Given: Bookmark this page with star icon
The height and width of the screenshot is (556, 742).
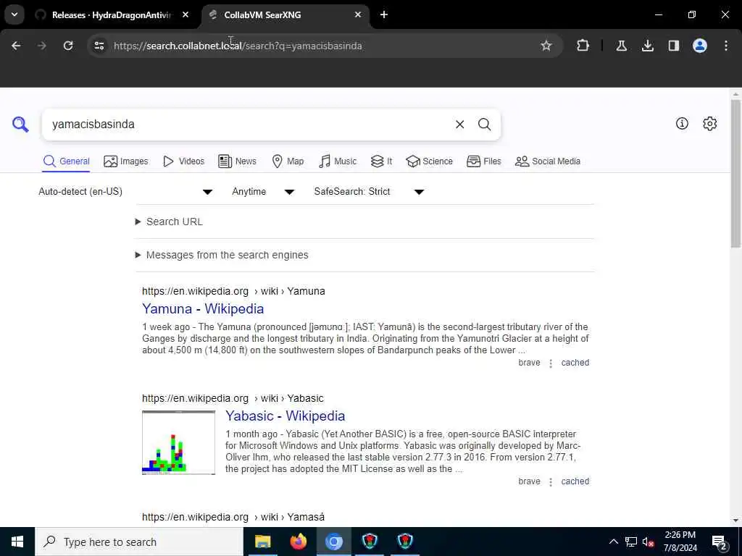Looking at the screenshot, I should coord(546,46).
